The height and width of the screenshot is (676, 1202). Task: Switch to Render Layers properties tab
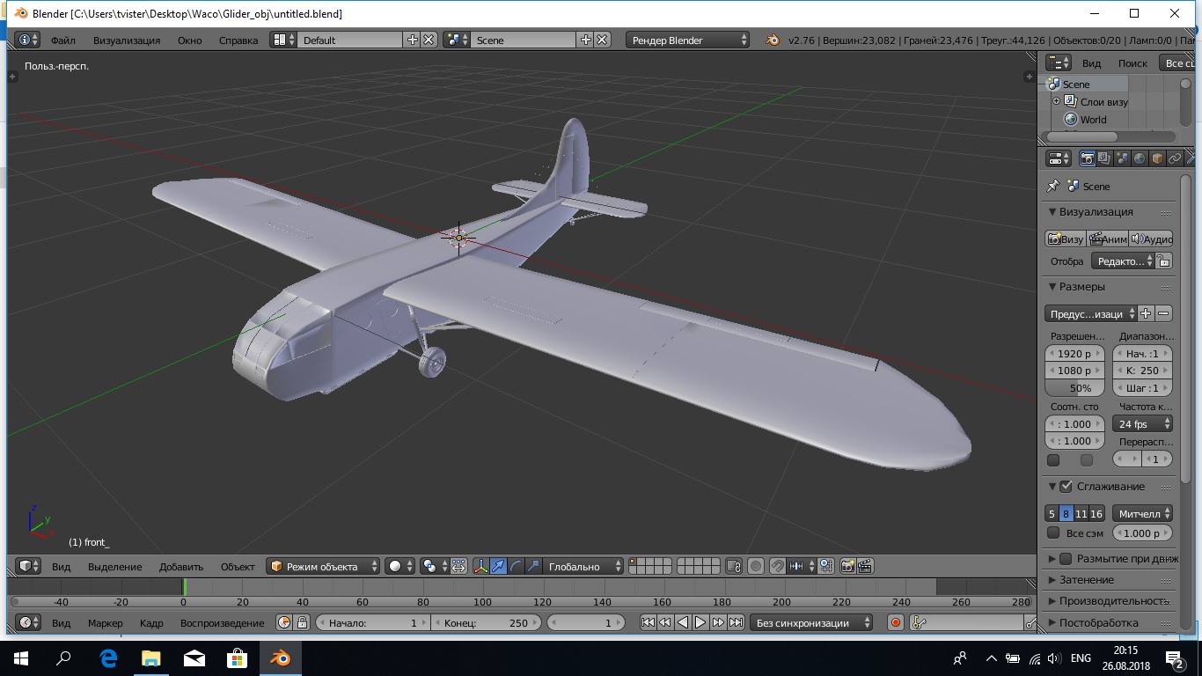pyautogui.click(x=1104, y=158)
